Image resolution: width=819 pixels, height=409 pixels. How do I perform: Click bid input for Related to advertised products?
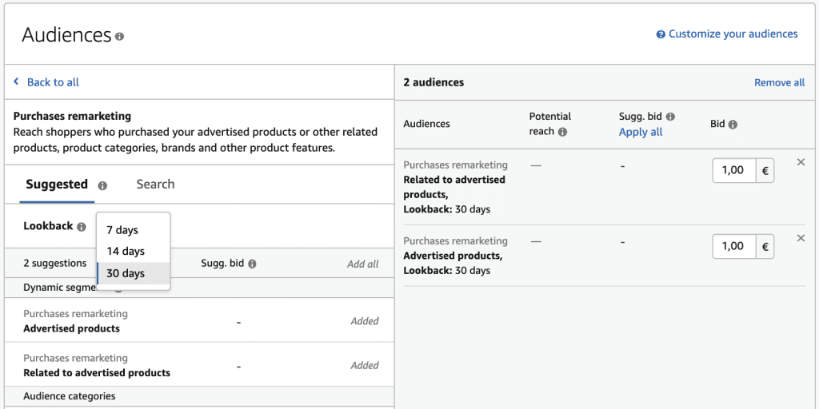pyautogui.click(x=733, y=170)
